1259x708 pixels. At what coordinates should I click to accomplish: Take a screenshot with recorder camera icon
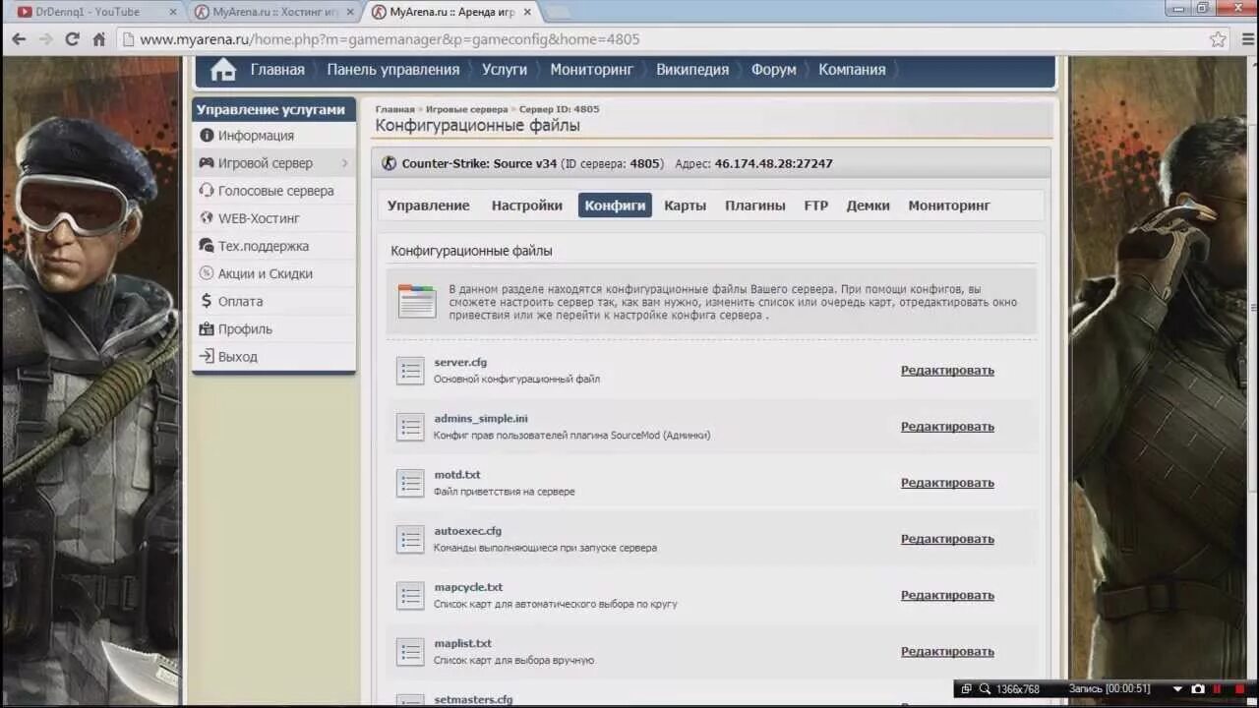point(1197,689)
